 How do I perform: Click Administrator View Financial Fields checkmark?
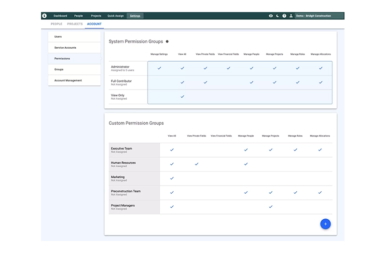pyautogui.click(x=228, y=68)
